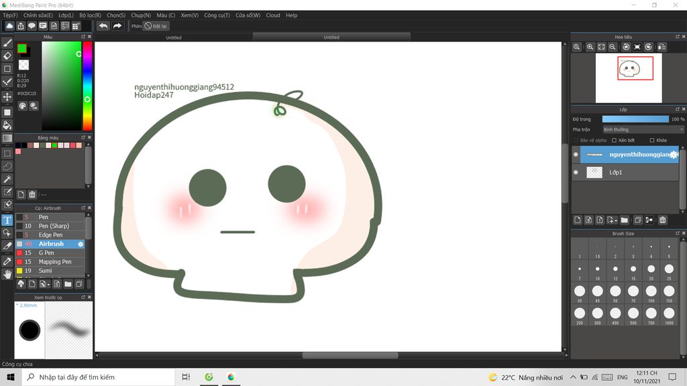Click the Undo arrow in toolbar
Image resolution: width=687 pixels, height=386 pixels.
point(103,26)
